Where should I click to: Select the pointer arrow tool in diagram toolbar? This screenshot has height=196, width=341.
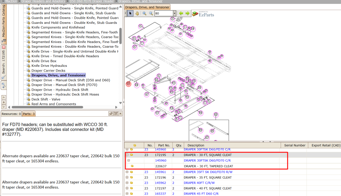(130, 13)
